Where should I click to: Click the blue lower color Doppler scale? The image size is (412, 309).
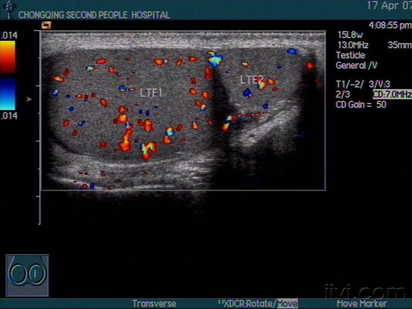click(8, 94)
